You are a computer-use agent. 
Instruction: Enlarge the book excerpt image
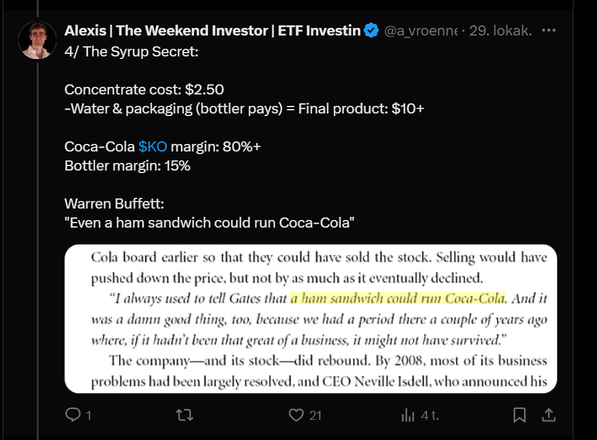[x=310, y=318]
